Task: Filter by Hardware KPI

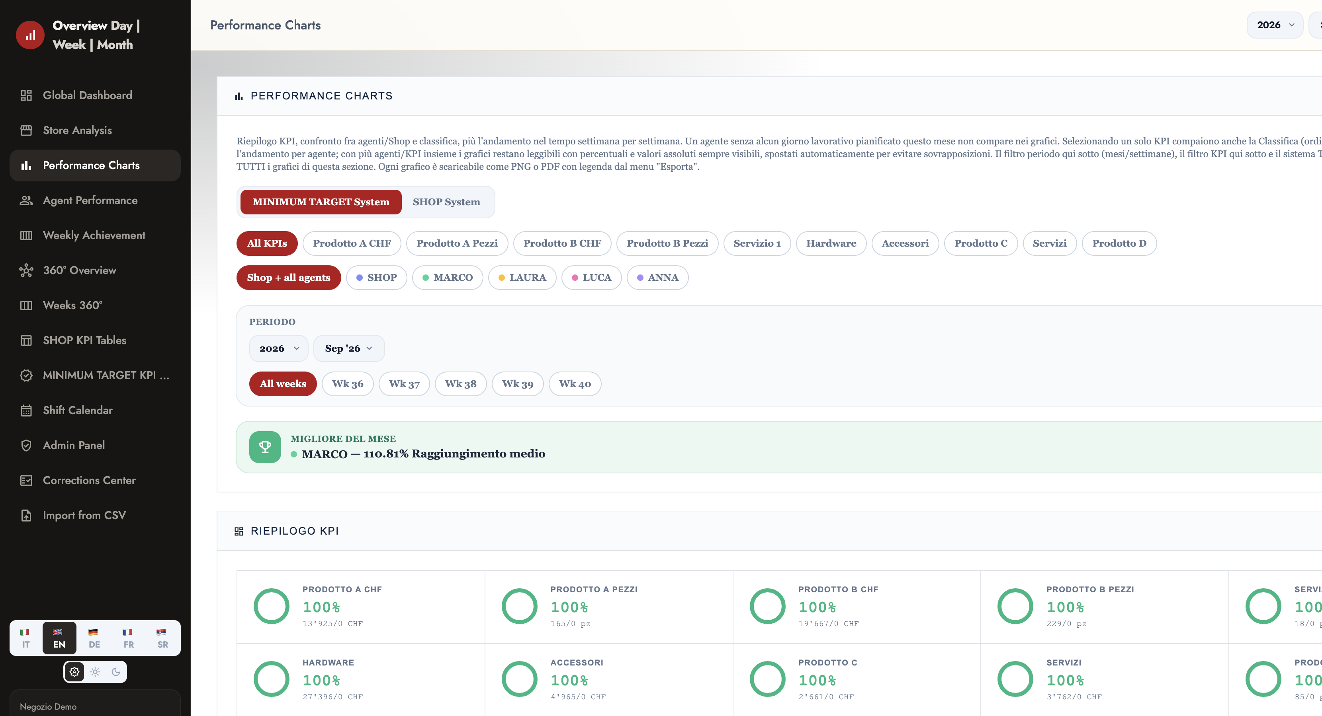Action: click(831, 243)
